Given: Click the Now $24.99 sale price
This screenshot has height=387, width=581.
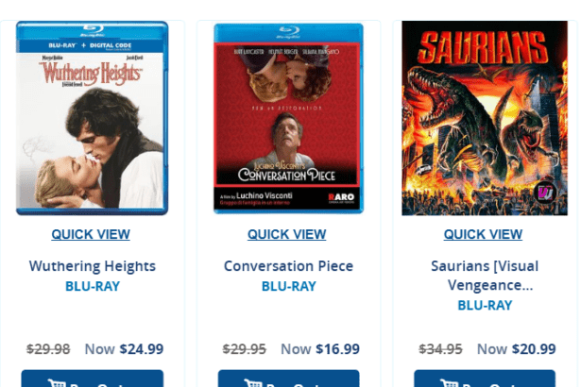Looking at the screenshot, I should [x=124, y=349].
